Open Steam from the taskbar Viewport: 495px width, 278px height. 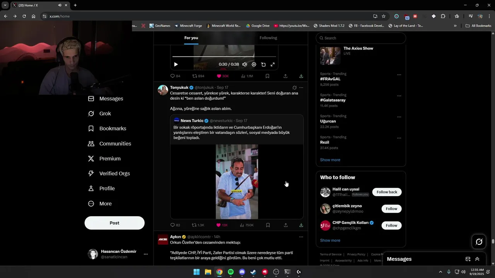tap(253, 272)
